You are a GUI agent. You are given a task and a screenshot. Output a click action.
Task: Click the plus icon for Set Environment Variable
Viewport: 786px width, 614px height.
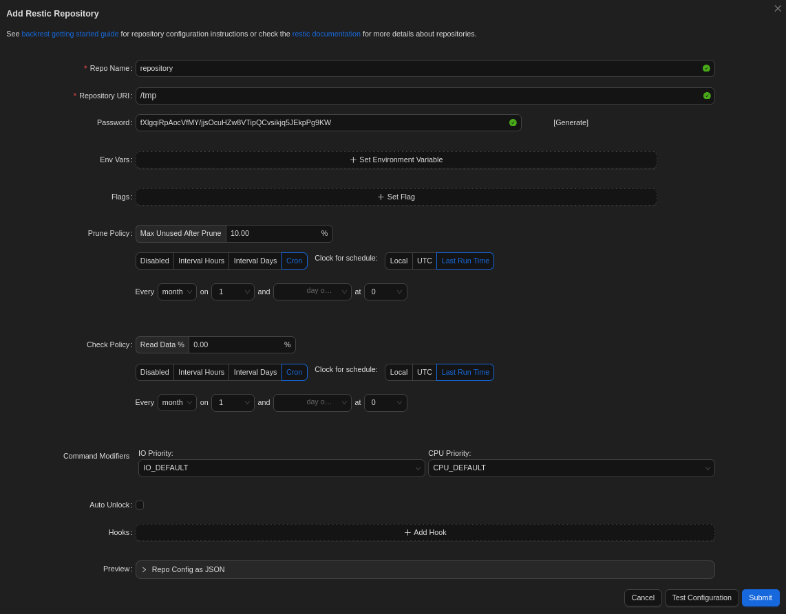pos(353,160)
